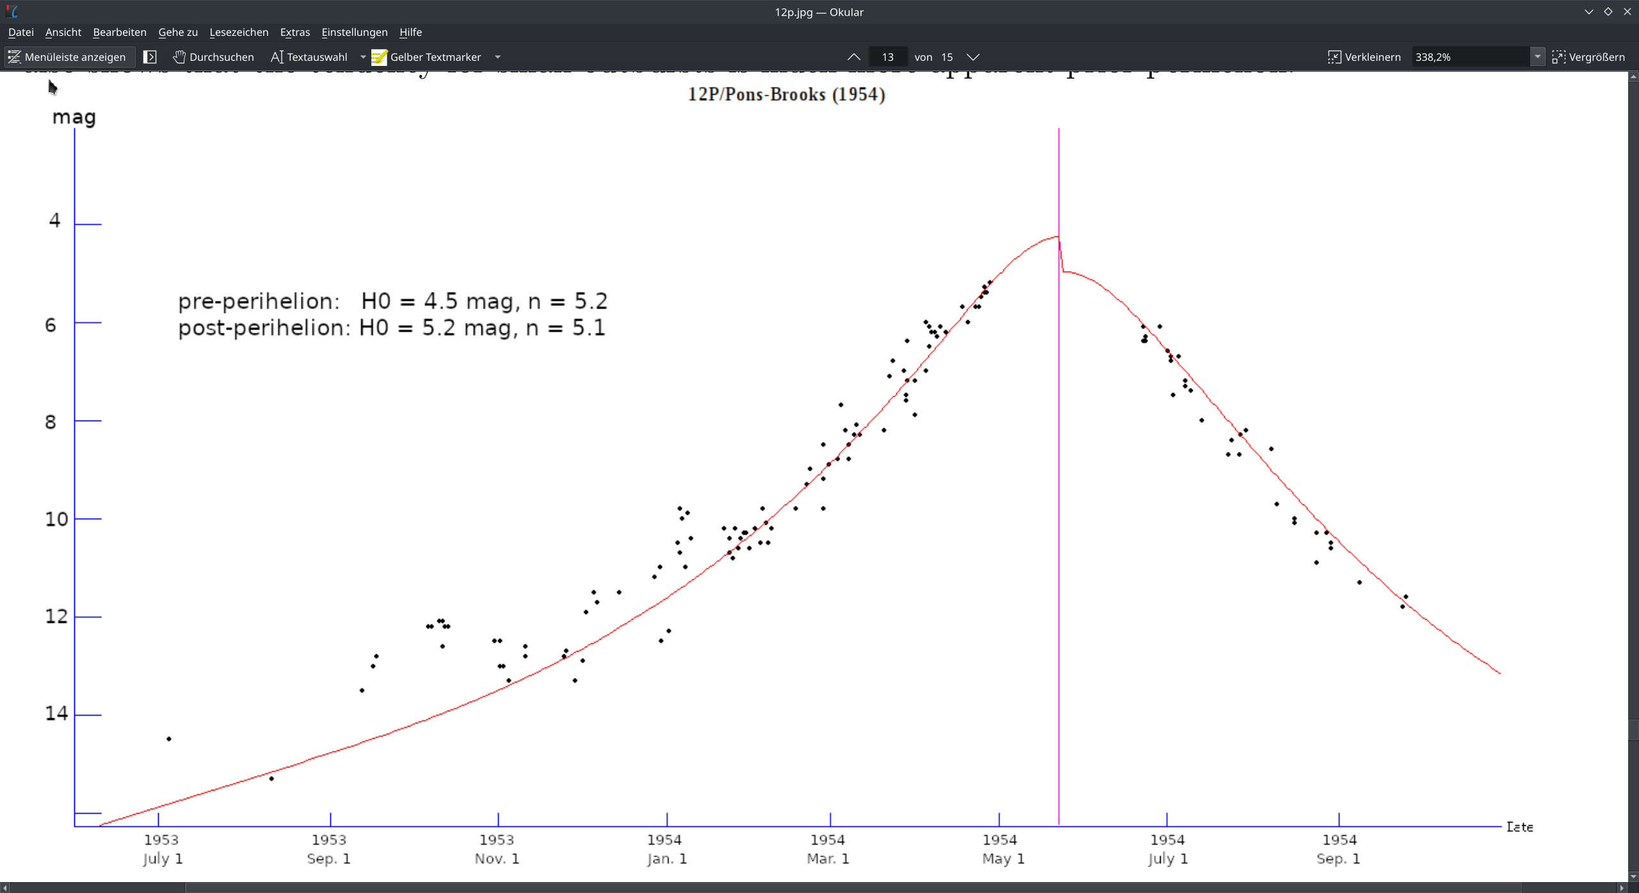The image size is (1639, 893).
Task: Expand Gelber Textmarker dropdown arrow
Action: coord(497,57)
